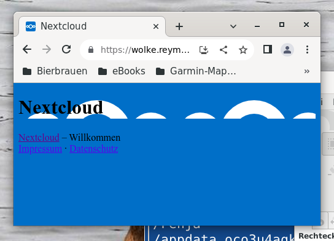Show hidden bookmarks overflow chevron
Viewport: 334px width, 241px height.
[x=307, y=71]
